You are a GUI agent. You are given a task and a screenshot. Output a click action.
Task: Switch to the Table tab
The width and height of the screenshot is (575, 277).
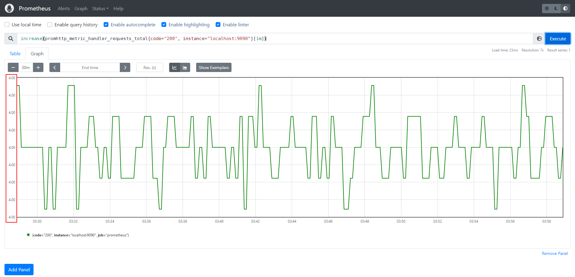tap(15, 54)
